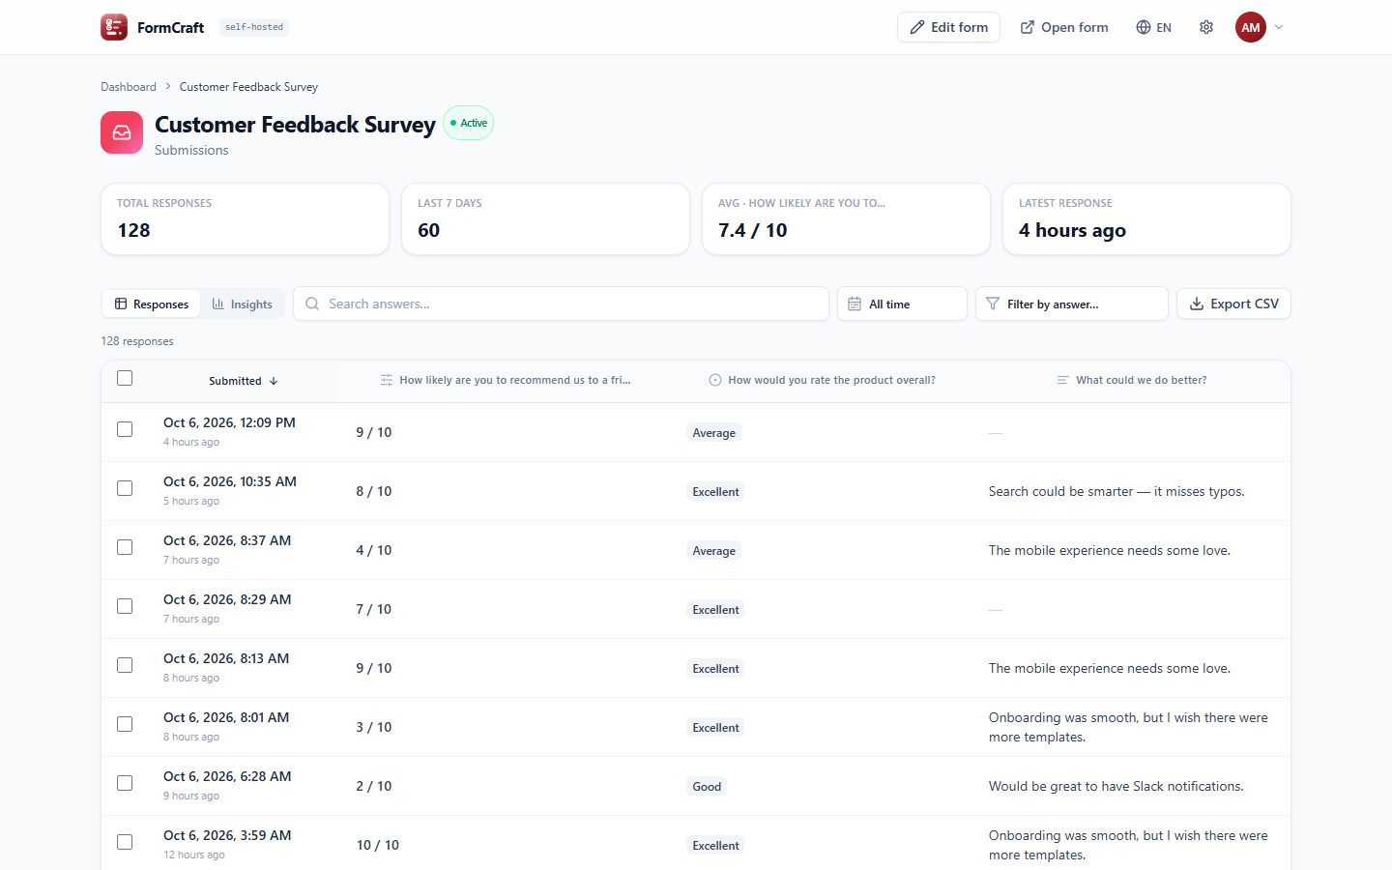
Task: Click the sort arrow beside Submitted
Action: pos(274,381)
